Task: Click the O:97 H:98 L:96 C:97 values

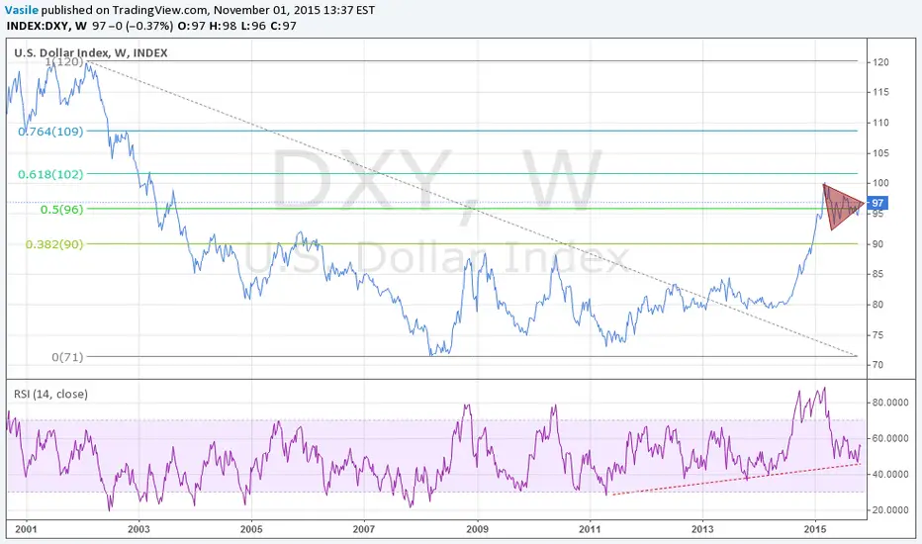Action: coord(237,26)
